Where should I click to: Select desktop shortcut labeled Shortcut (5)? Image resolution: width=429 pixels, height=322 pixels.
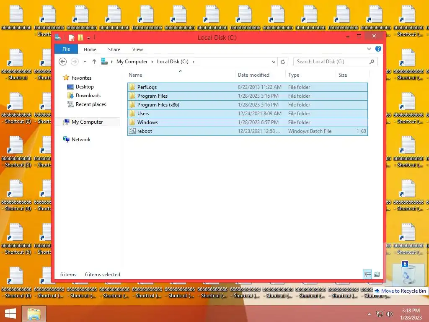pyautogui.click(x=16, y=239)
